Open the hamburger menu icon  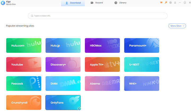coord(175,3)
